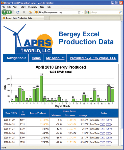This screenshot has width=124, height=150.
Task: Open the browser Home page icon
Action: [x=30, y=12]
